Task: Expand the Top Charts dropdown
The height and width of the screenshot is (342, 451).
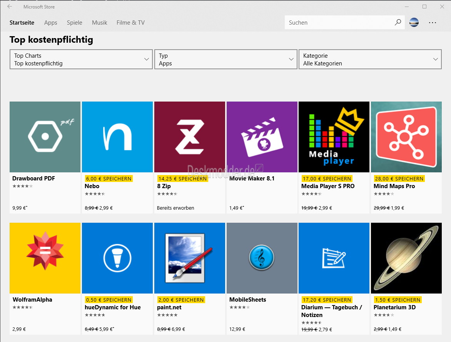Action: coord(81,59)
